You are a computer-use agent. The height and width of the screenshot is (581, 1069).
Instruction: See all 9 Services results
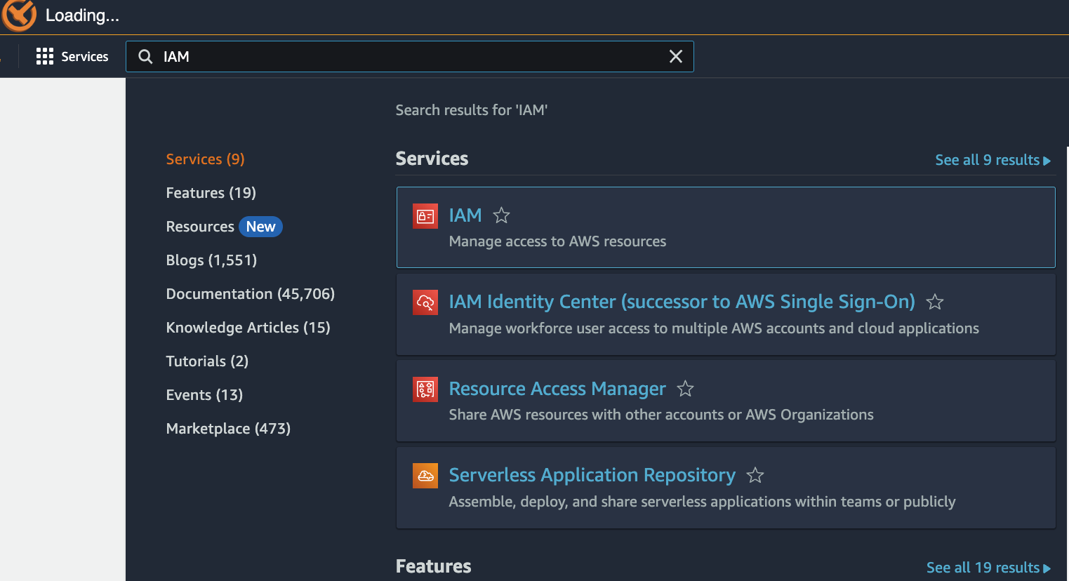click(x=993, y=160)
